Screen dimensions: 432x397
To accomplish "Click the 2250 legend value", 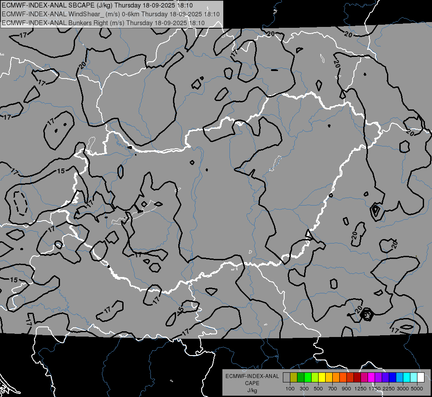I will (x=389, y=389).
